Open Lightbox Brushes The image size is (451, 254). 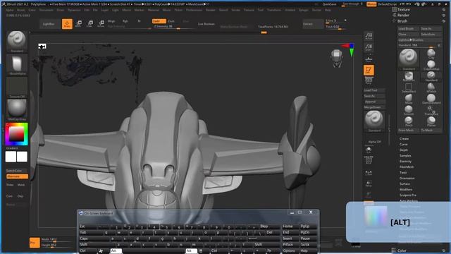coord(420,40)
